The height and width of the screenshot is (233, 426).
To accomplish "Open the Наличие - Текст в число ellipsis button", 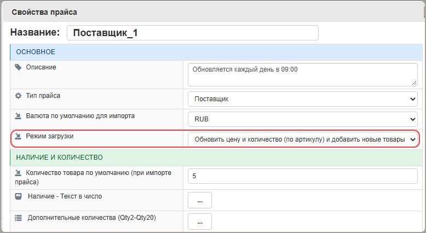I will (x=200, y=200).
